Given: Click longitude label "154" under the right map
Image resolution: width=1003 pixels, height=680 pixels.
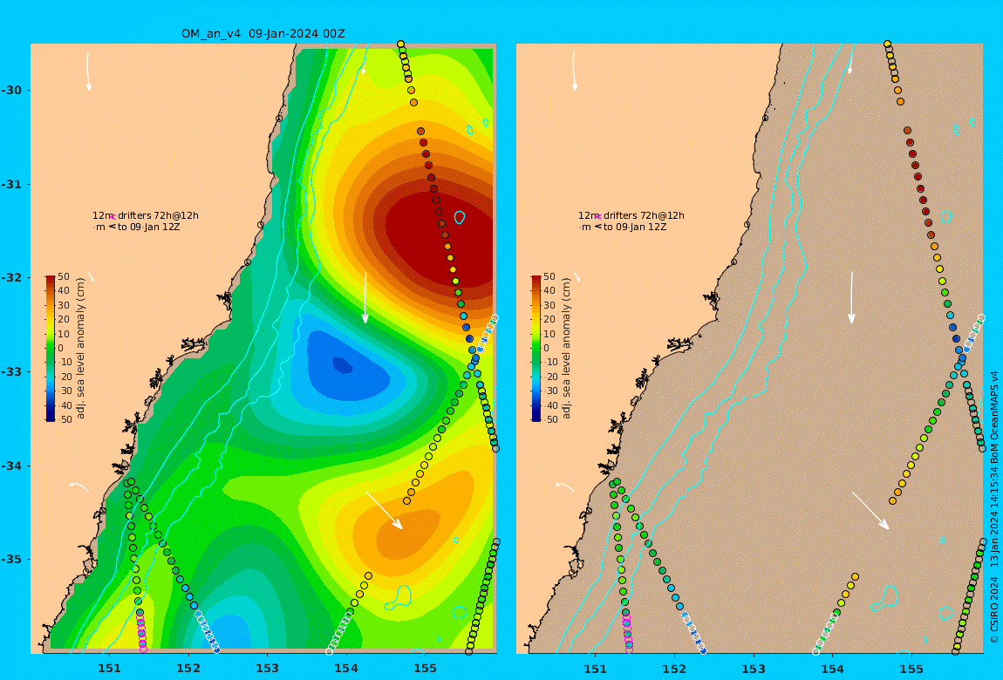Looking at the screenshot, I should click(832, 669).
